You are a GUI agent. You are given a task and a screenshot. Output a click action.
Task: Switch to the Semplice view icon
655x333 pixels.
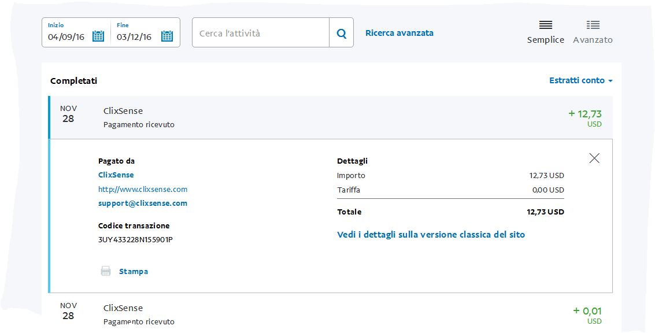coord(546,25)
